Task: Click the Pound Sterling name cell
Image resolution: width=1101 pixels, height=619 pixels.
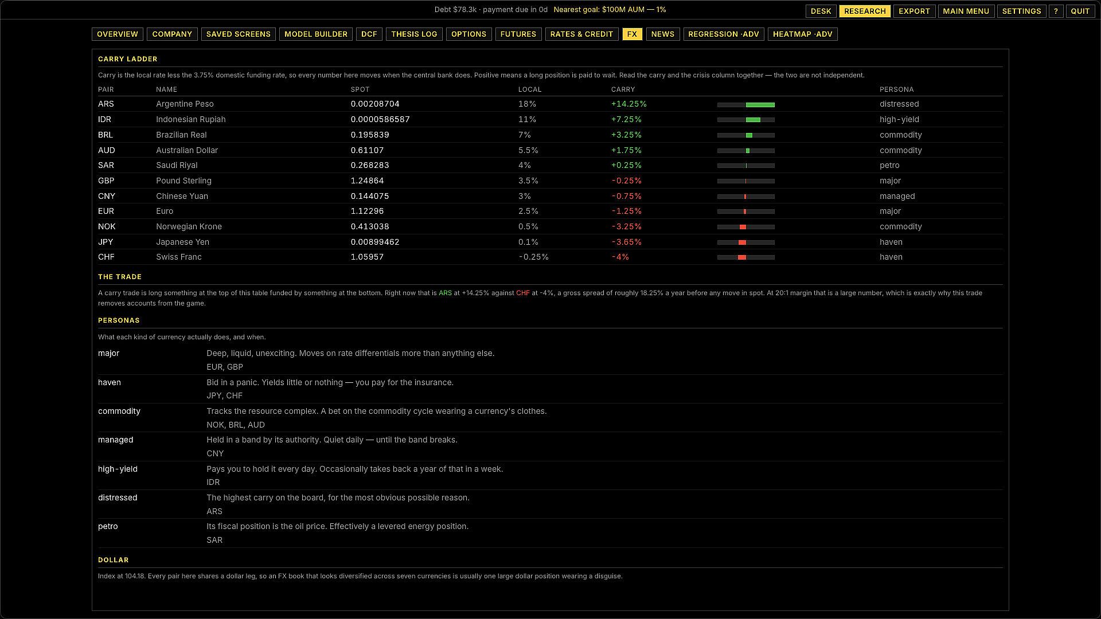Action: coord(183,181)
